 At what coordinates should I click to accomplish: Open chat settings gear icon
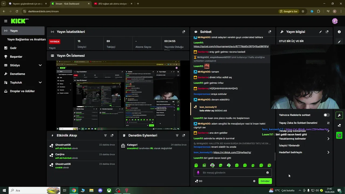click(x=254, y=181)
